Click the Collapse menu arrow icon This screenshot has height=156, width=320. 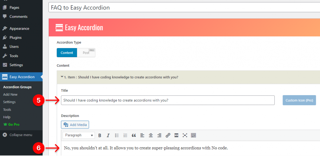(x=5, y=135)
